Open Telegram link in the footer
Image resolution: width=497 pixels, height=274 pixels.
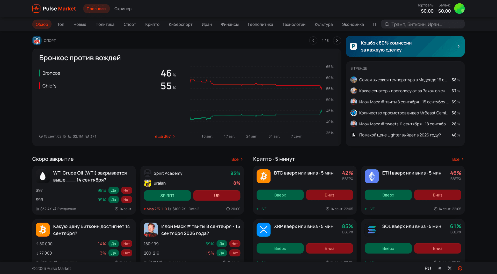point(439,268)
